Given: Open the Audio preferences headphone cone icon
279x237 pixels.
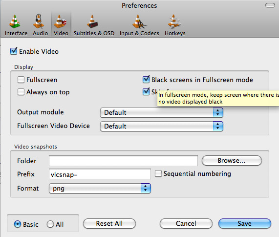Looking at the screenshot, I should [39, 22].
